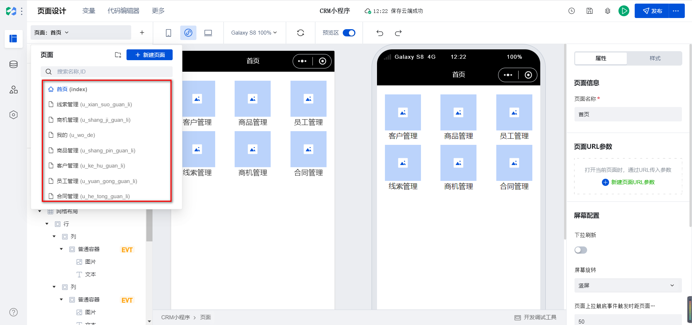692x325 pixels.
Task: Click the 发布 publish button
Action: click(x=652, y=11)
